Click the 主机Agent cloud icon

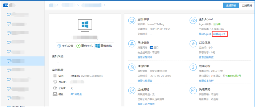coord(193,20)
